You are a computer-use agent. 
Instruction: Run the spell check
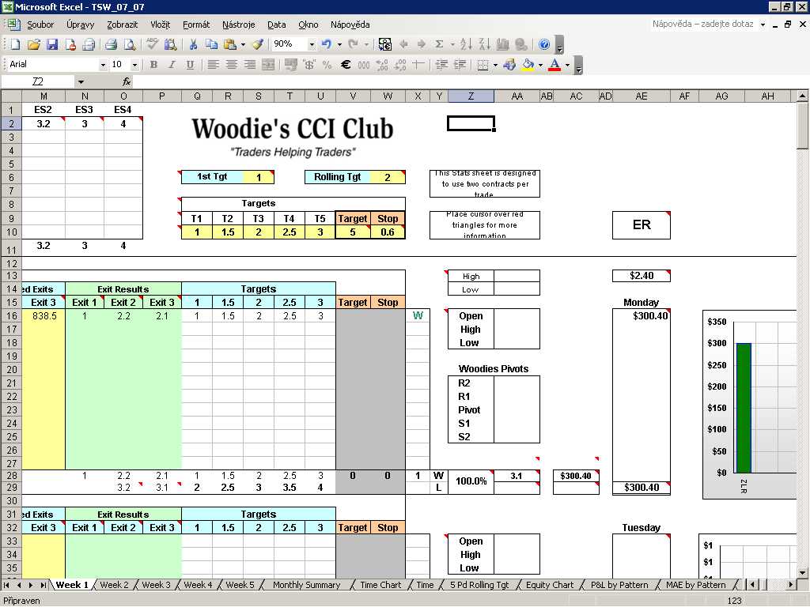(x=152, y=44)
